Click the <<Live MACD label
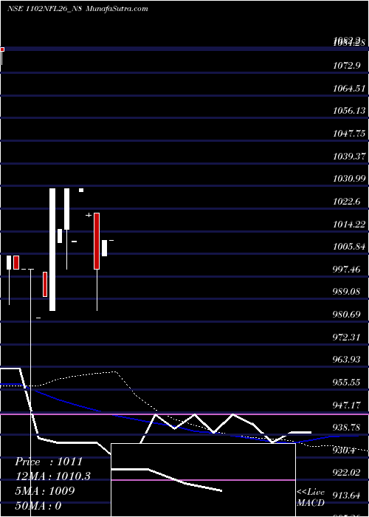This screenshot has width=369, height=517. coord(311,498)
